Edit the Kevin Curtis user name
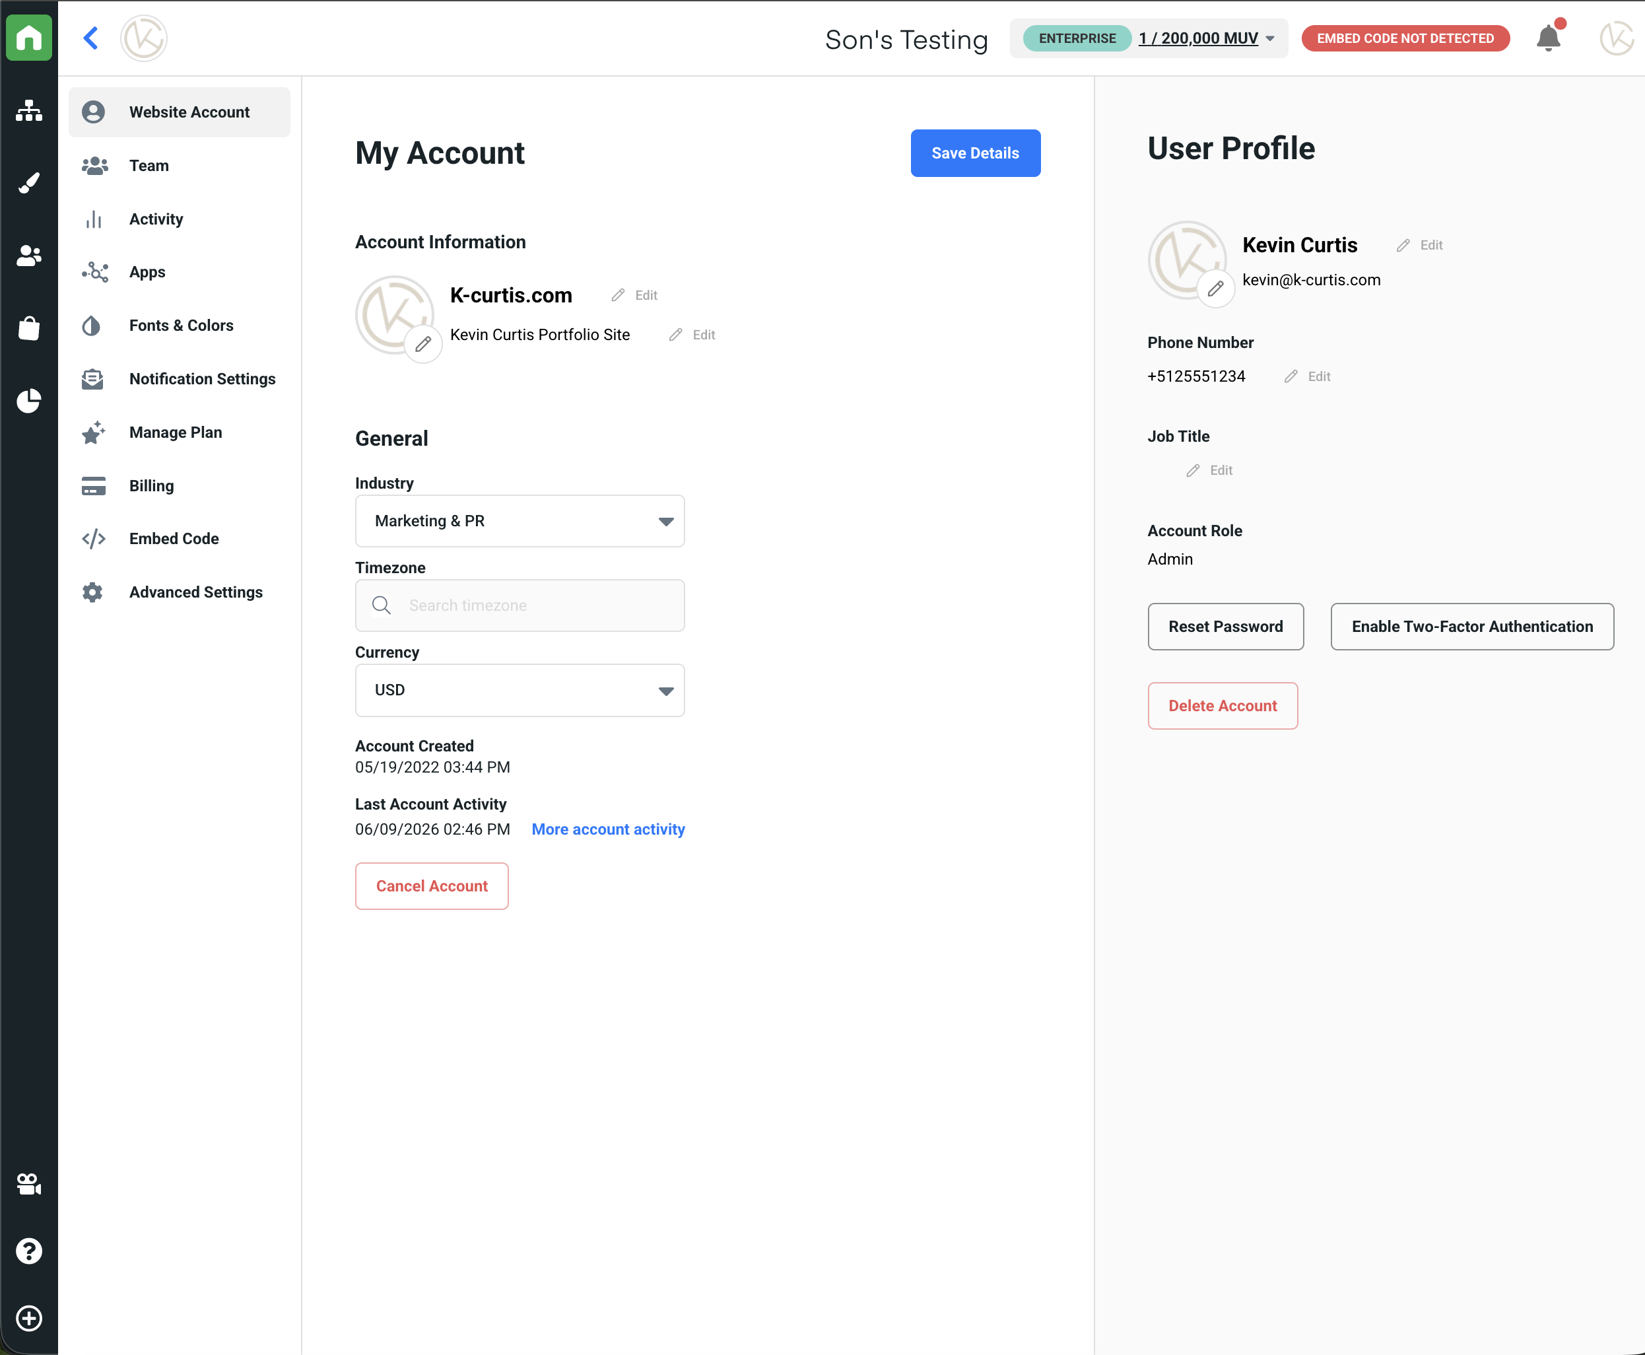This screenshot has width=1645, height=1355. pyautogui.click(x=1419, y=245)
